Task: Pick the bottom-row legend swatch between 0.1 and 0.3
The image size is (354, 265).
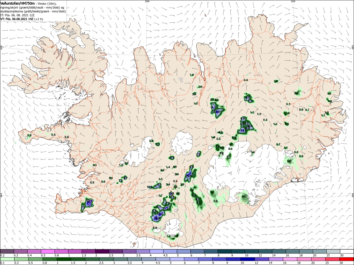Action: point(8,259)
